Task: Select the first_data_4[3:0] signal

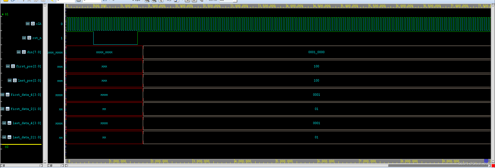Action: tap(26, 95)
